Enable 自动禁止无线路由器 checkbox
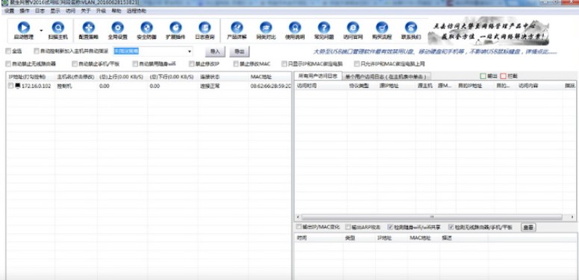Screen dimensions: 579x280 click(x=7, y=63)
